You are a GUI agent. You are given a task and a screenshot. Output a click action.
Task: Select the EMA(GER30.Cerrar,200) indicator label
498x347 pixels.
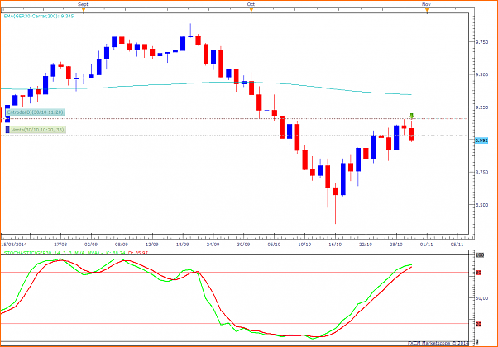click(39, 16)
